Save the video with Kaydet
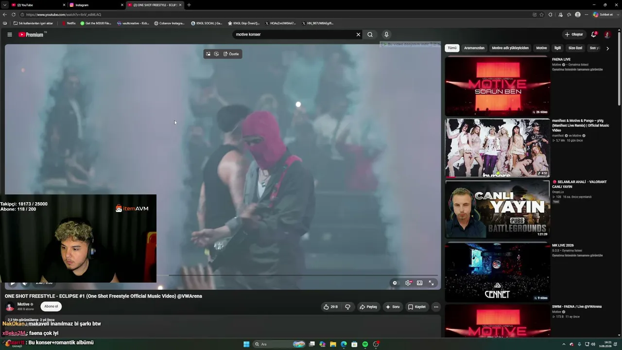 point(417,307)
